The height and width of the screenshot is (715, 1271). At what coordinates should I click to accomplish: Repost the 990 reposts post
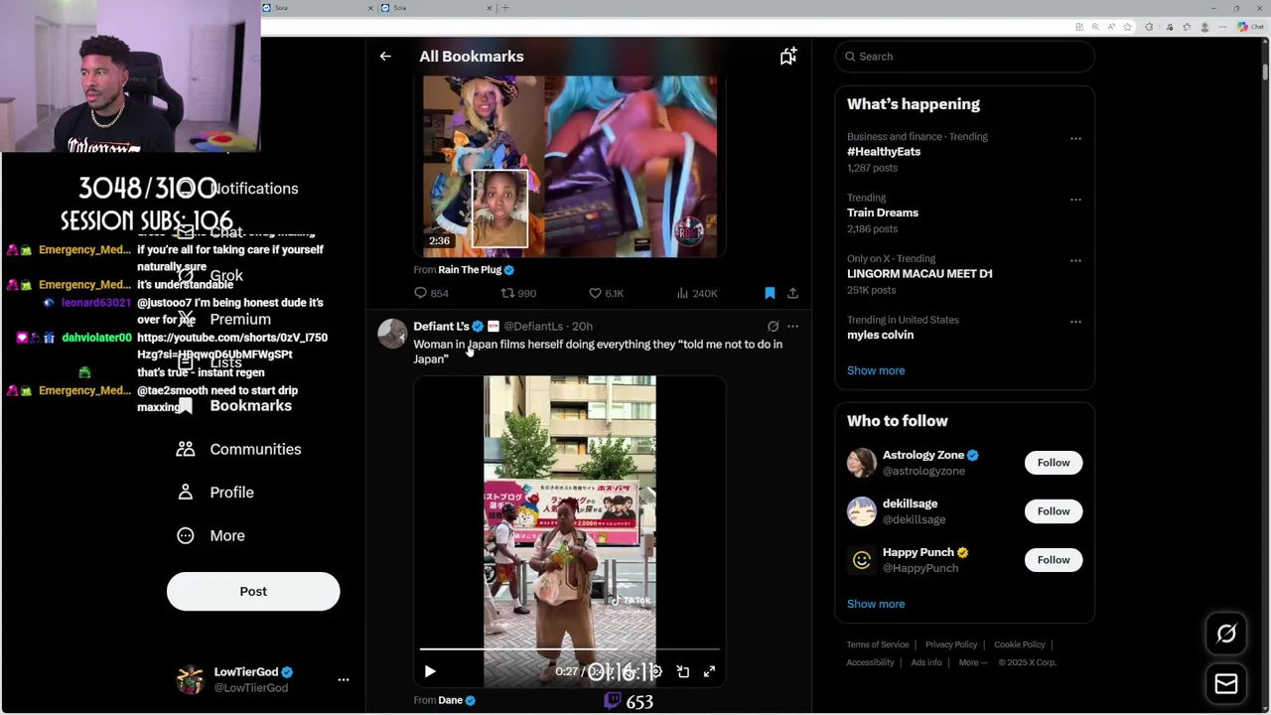tap(518, 293)
